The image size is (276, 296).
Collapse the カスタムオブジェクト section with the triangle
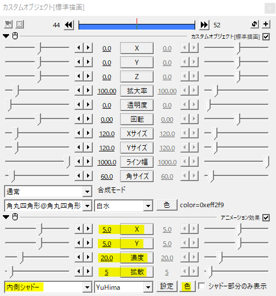pyautogui.click(x=6, y=36)
